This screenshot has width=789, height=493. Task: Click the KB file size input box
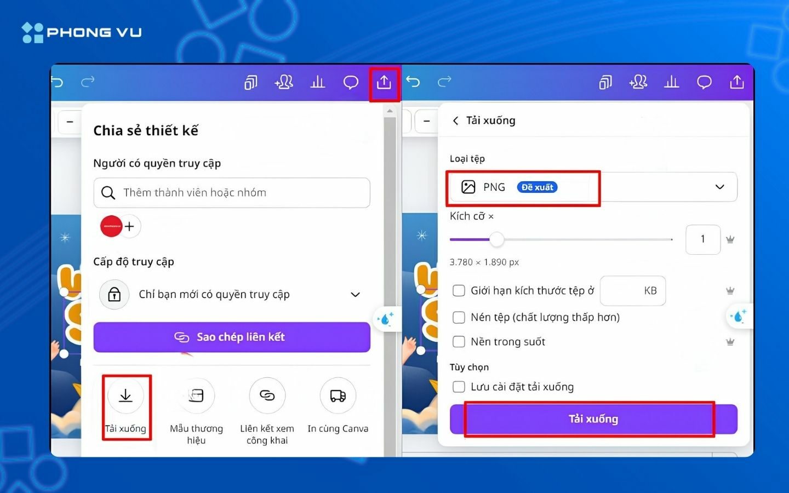click(x=633, y=291)
